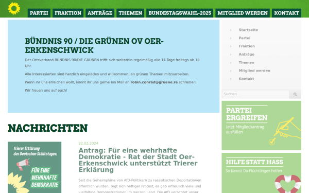The image size is (309, 193).
Task: Click the robin.conrad@gruene.re email link
Action: pyautogui.click(x=154, y=82)
